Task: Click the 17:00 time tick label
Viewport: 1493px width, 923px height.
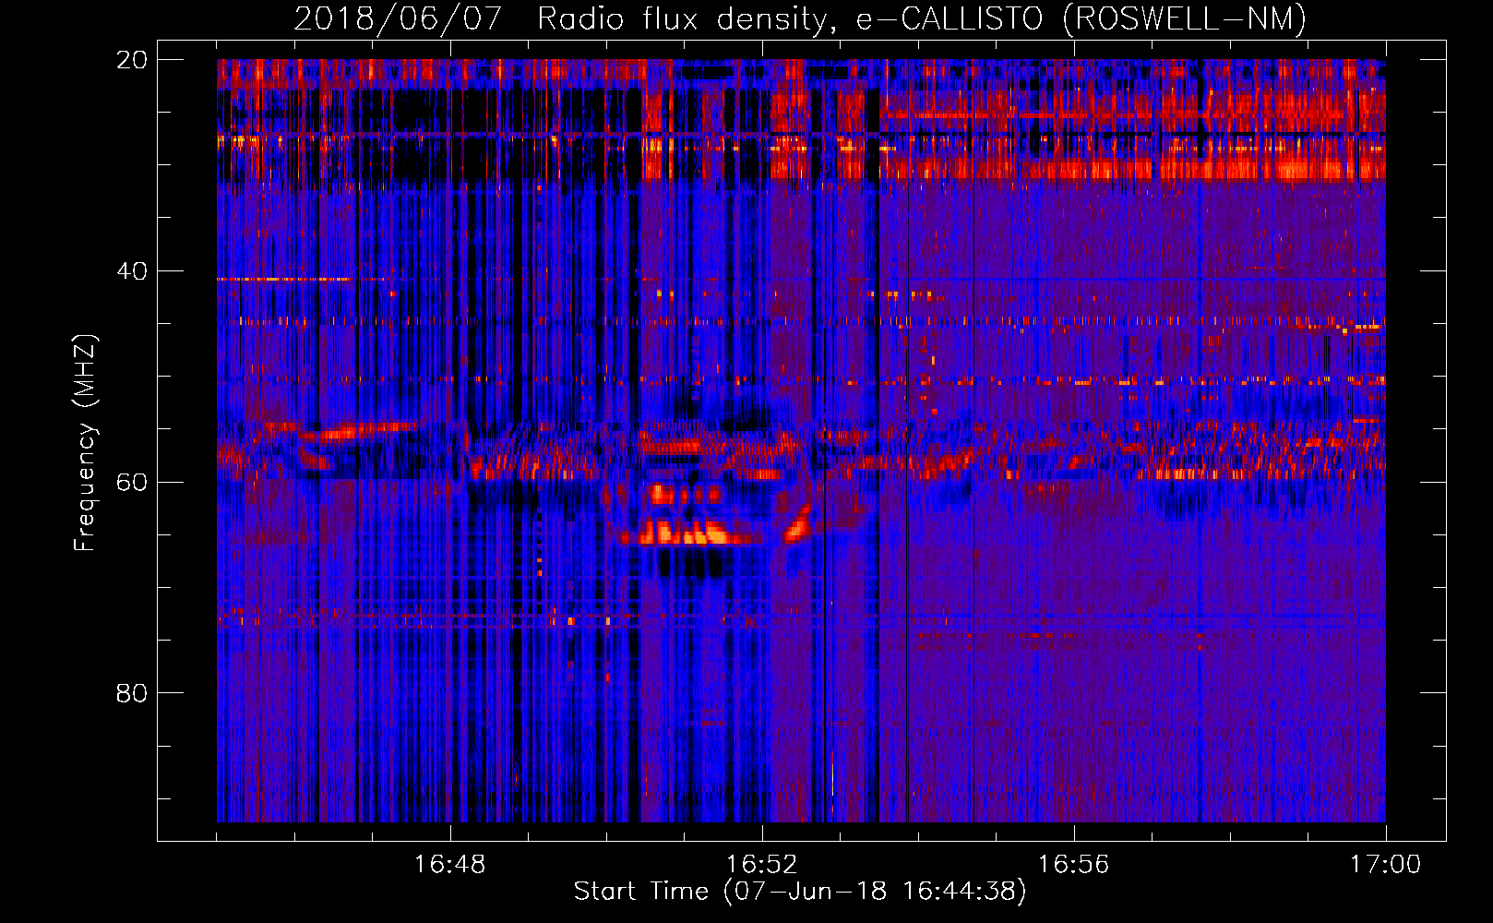Action: [1385, 865]
